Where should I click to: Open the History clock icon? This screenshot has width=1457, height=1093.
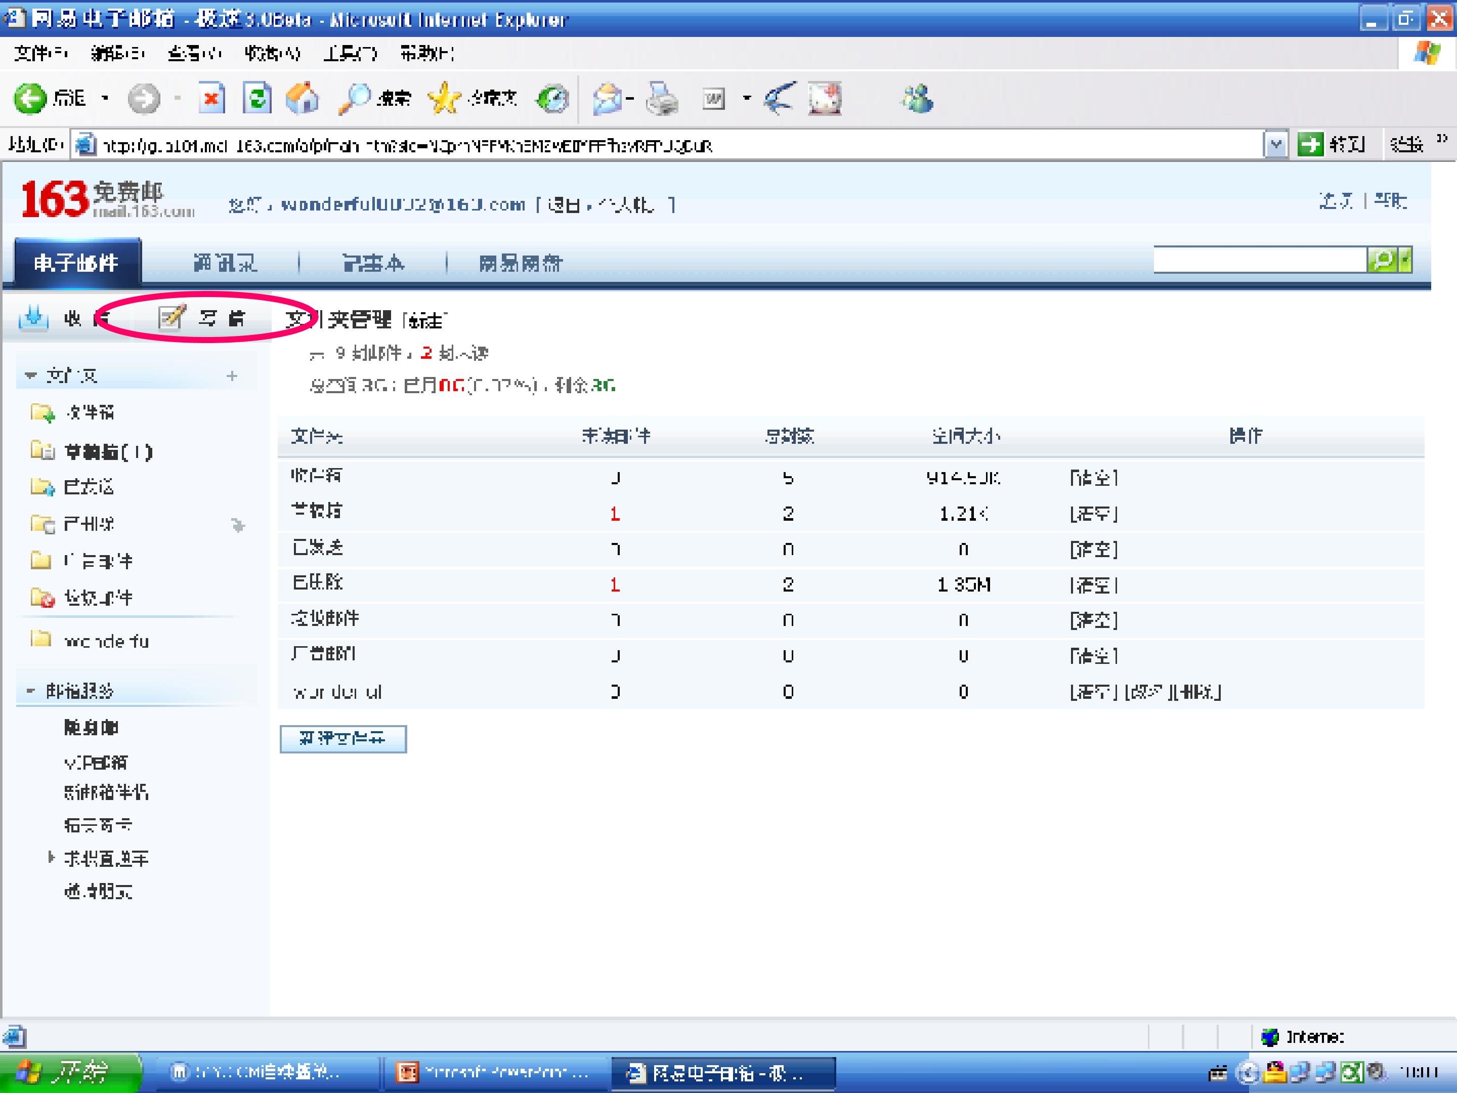click(x=552, y=100)
